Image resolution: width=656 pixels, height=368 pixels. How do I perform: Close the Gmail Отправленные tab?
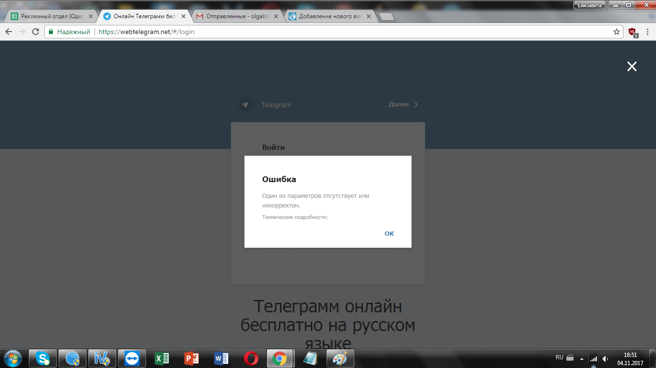click(x=276, y=16)
